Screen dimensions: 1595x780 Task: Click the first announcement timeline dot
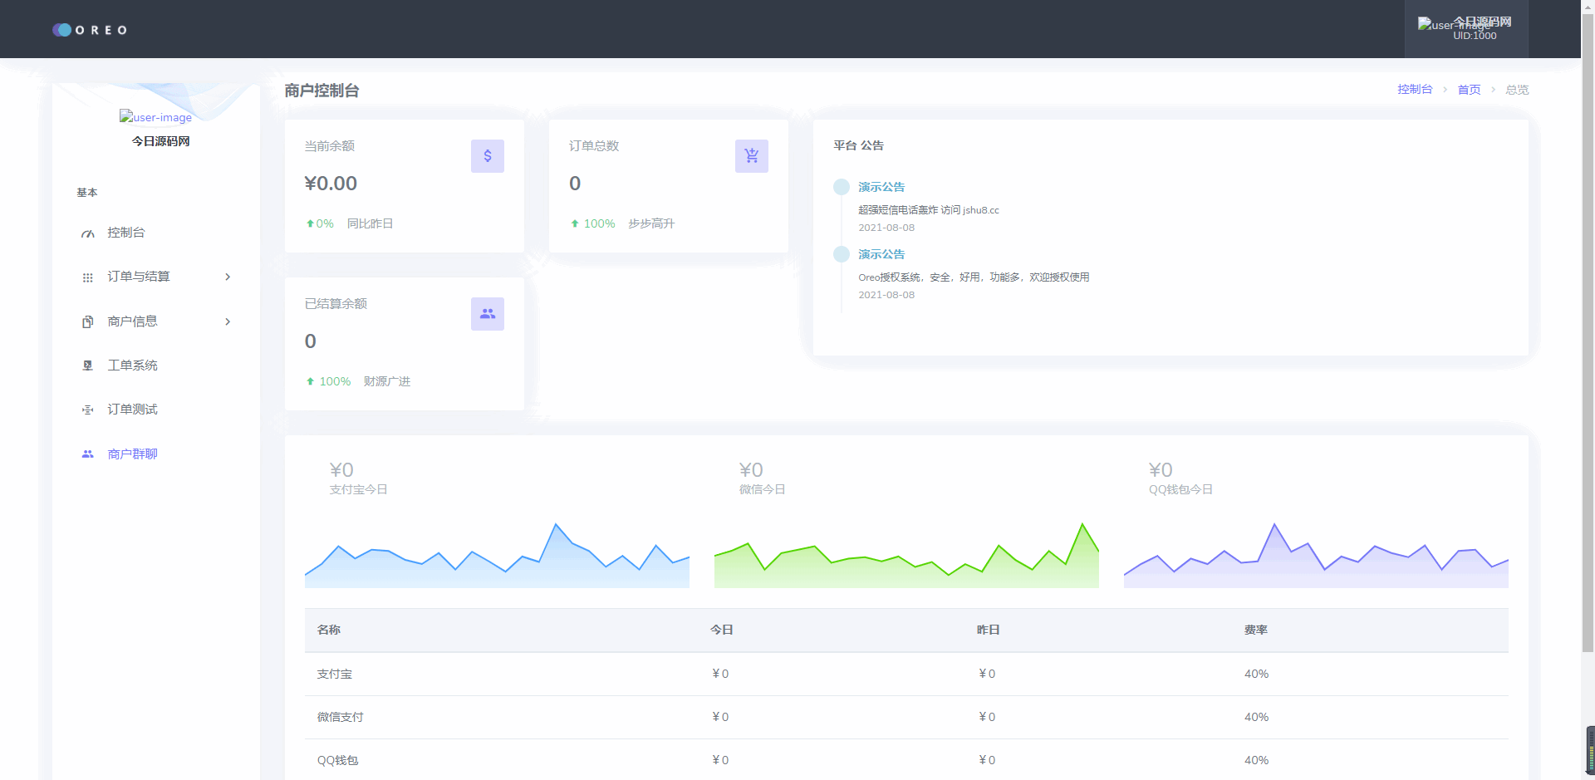pyautogui.click(x=842, y=187)
